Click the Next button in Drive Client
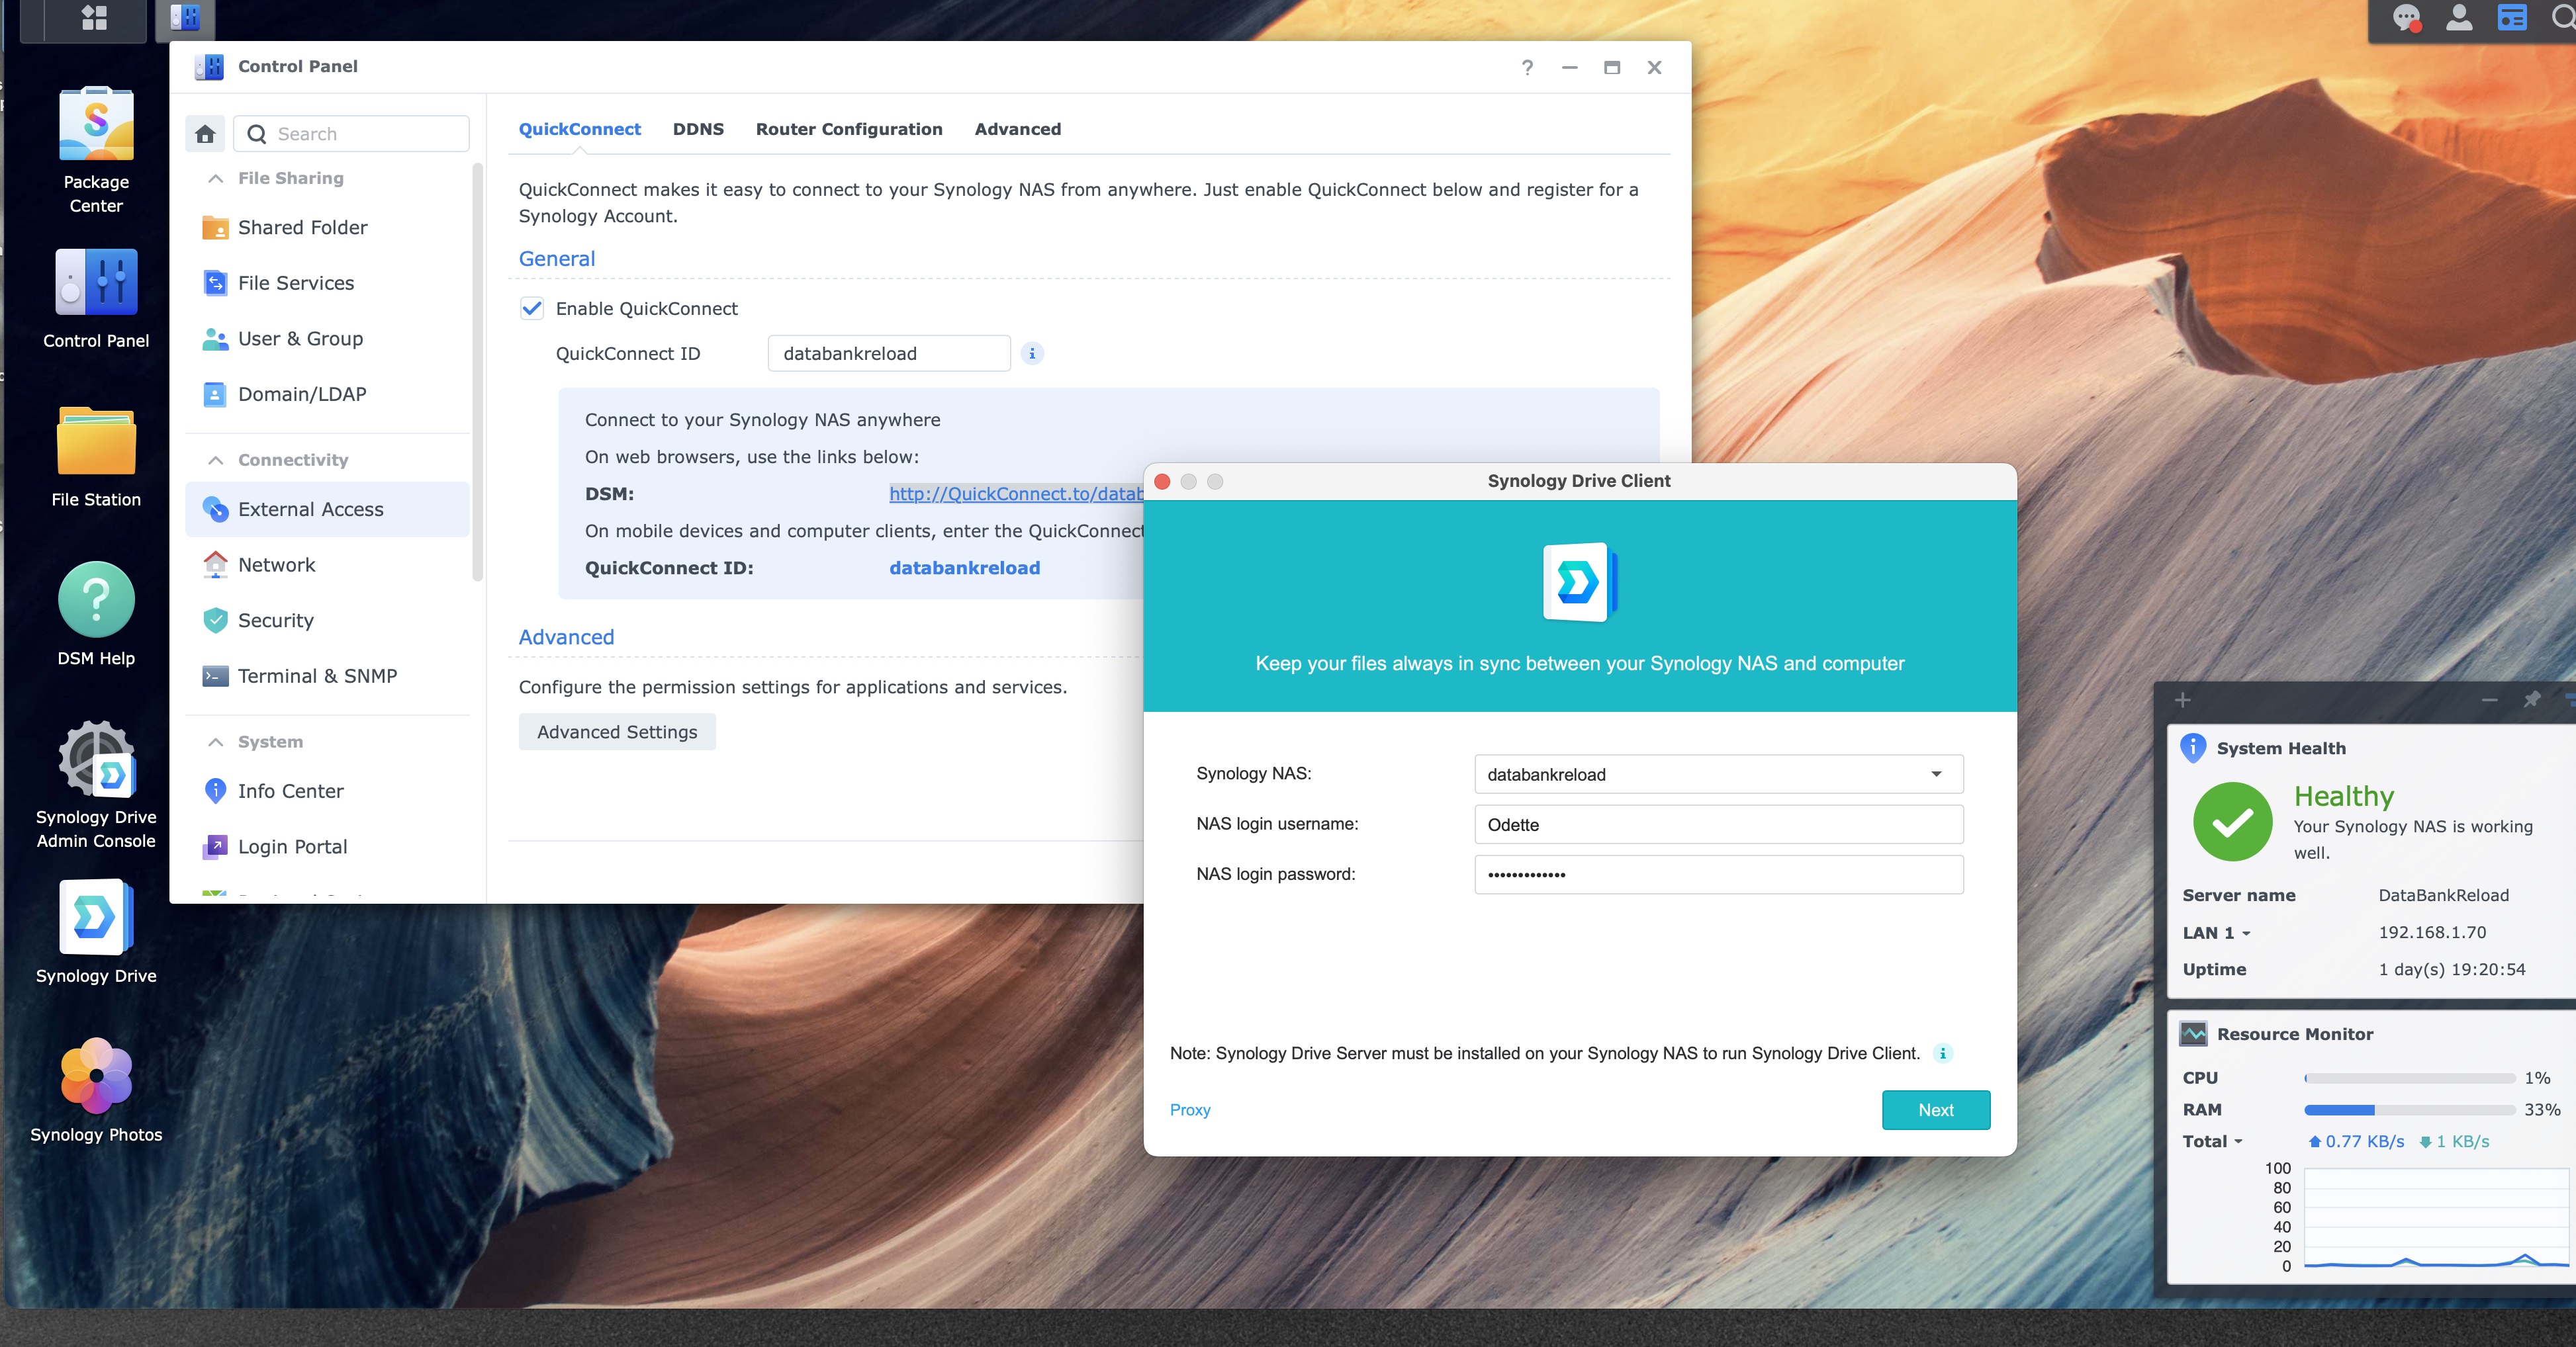 (1935, 1110)
